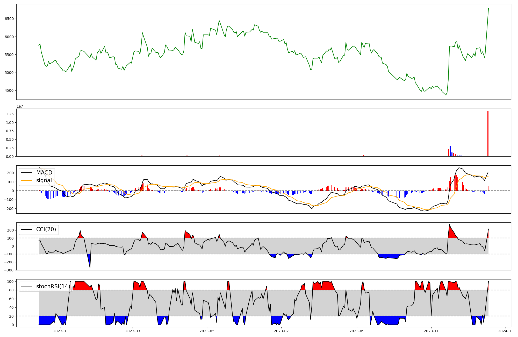Viewport: 518px width, 337px height.
Task: Click the 1e7 volume exponent label
Action: pyautogui.click(x=20, y=107)
